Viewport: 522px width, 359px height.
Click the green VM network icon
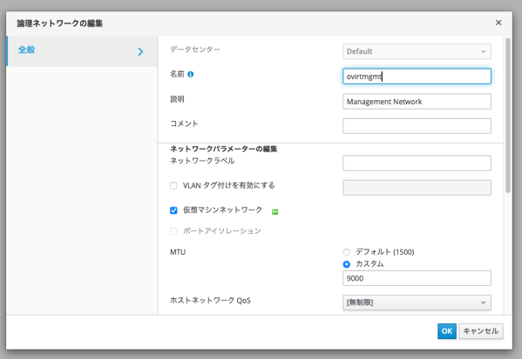click(275, 211)
